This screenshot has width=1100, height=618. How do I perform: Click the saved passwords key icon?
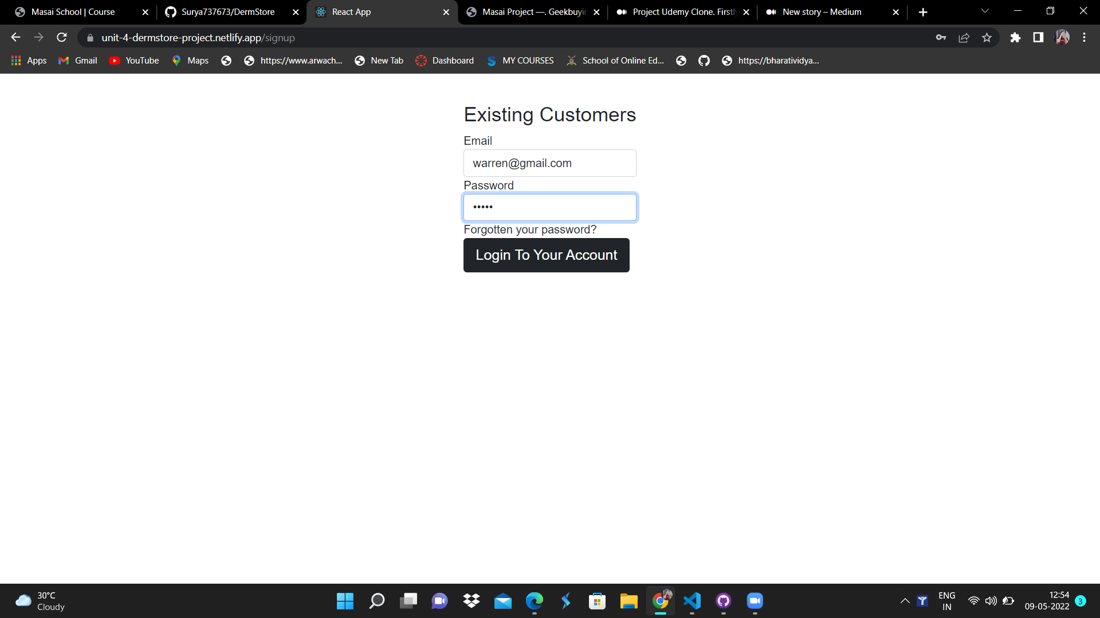click(941, 38)
